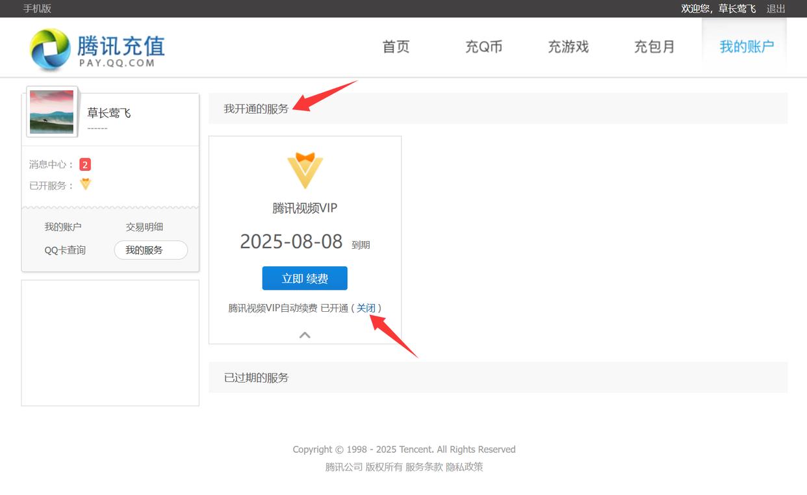Click the Tencent Video VIP logo icon

point(305,170)
